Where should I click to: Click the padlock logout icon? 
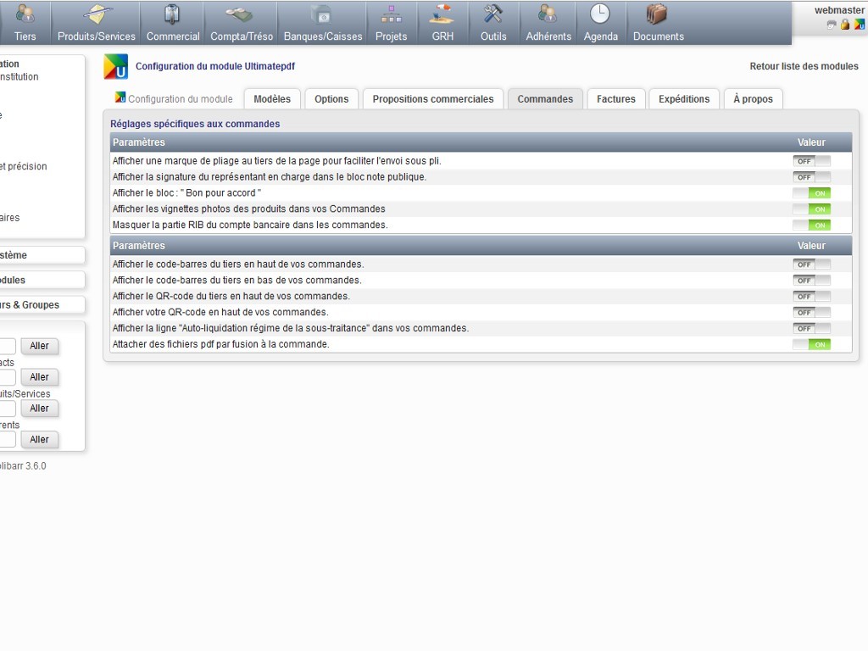(845, 25)
